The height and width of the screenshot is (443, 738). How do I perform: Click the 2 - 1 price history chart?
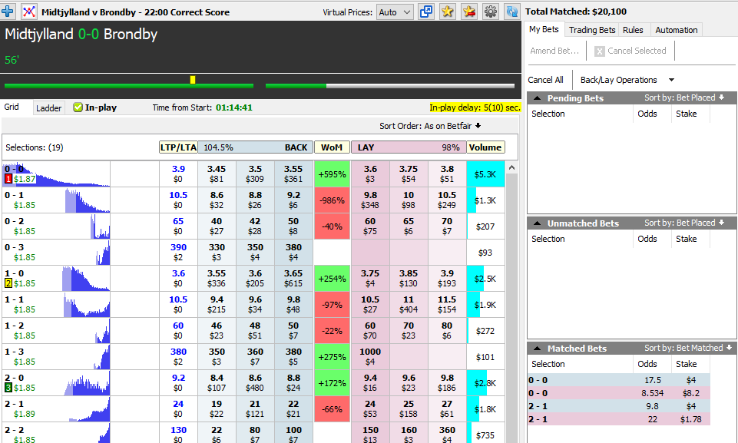coord(89,409)
